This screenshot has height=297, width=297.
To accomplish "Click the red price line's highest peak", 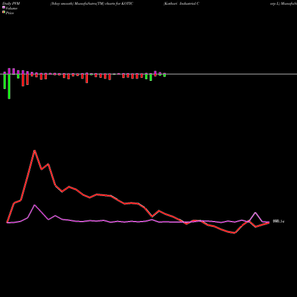I will 34,150.
